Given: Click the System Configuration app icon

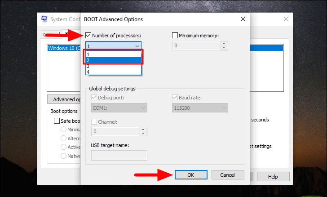Looking at the screenshot, I should [x=44, y=19].
